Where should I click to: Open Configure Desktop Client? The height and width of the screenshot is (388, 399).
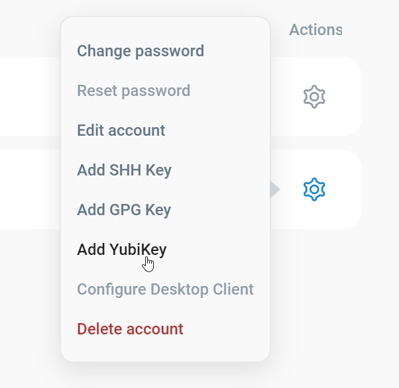(x=166, y=289)
